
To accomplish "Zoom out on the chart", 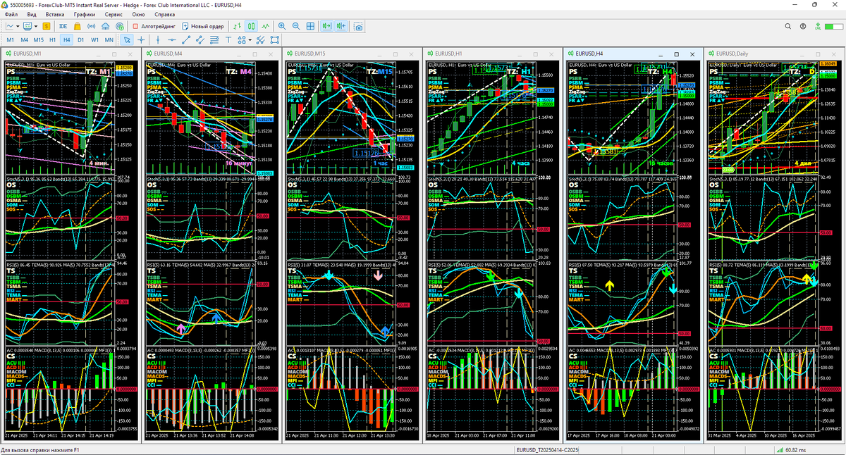I will coord(296,26).
